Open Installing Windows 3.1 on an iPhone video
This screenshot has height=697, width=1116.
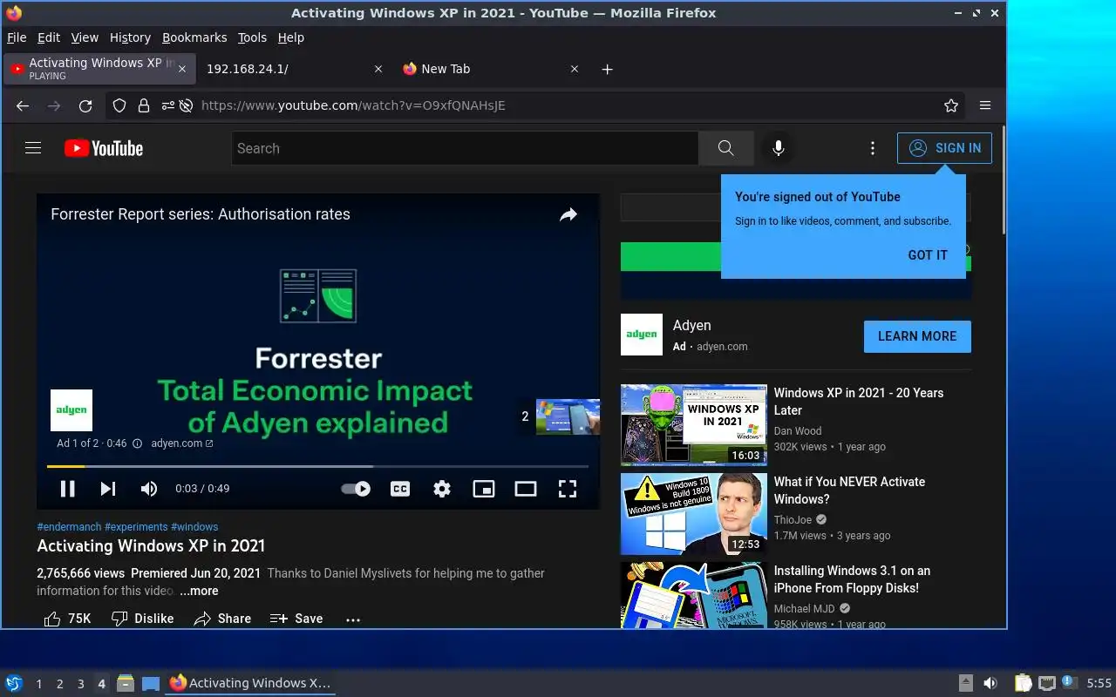click(852, 579)
